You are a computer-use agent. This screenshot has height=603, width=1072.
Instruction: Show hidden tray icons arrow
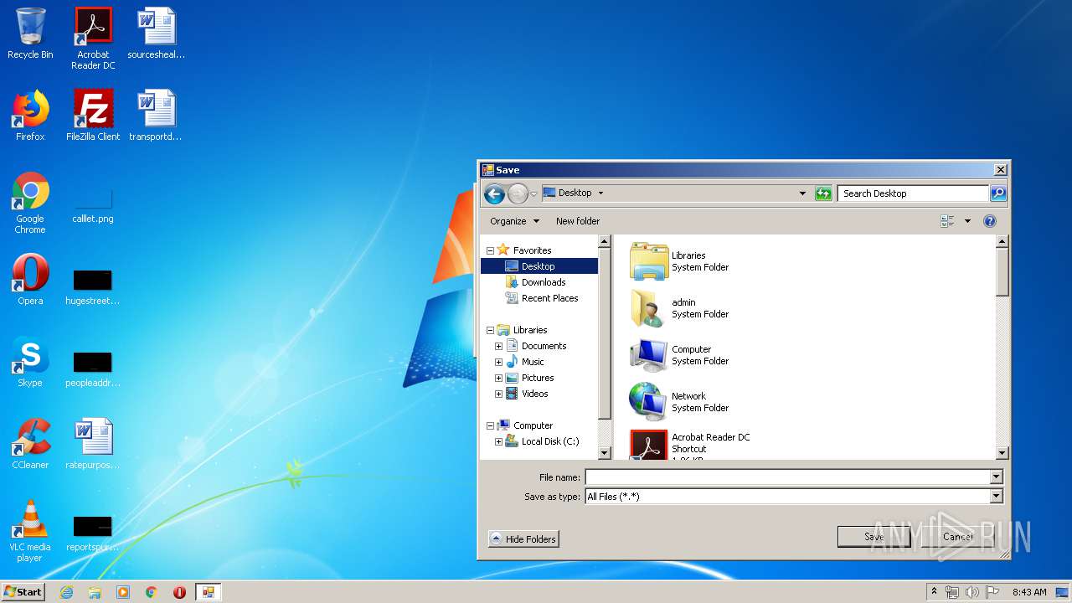pyautogui.click(x=934, y=592)
